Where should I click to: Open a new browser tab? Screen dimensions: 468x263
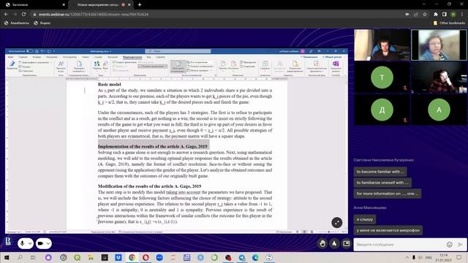140,5
